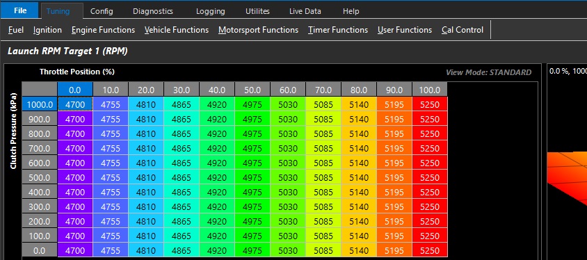
Task: Select the 600.0 kPa clutch pressure row header
Action: [x=40, y=163]
